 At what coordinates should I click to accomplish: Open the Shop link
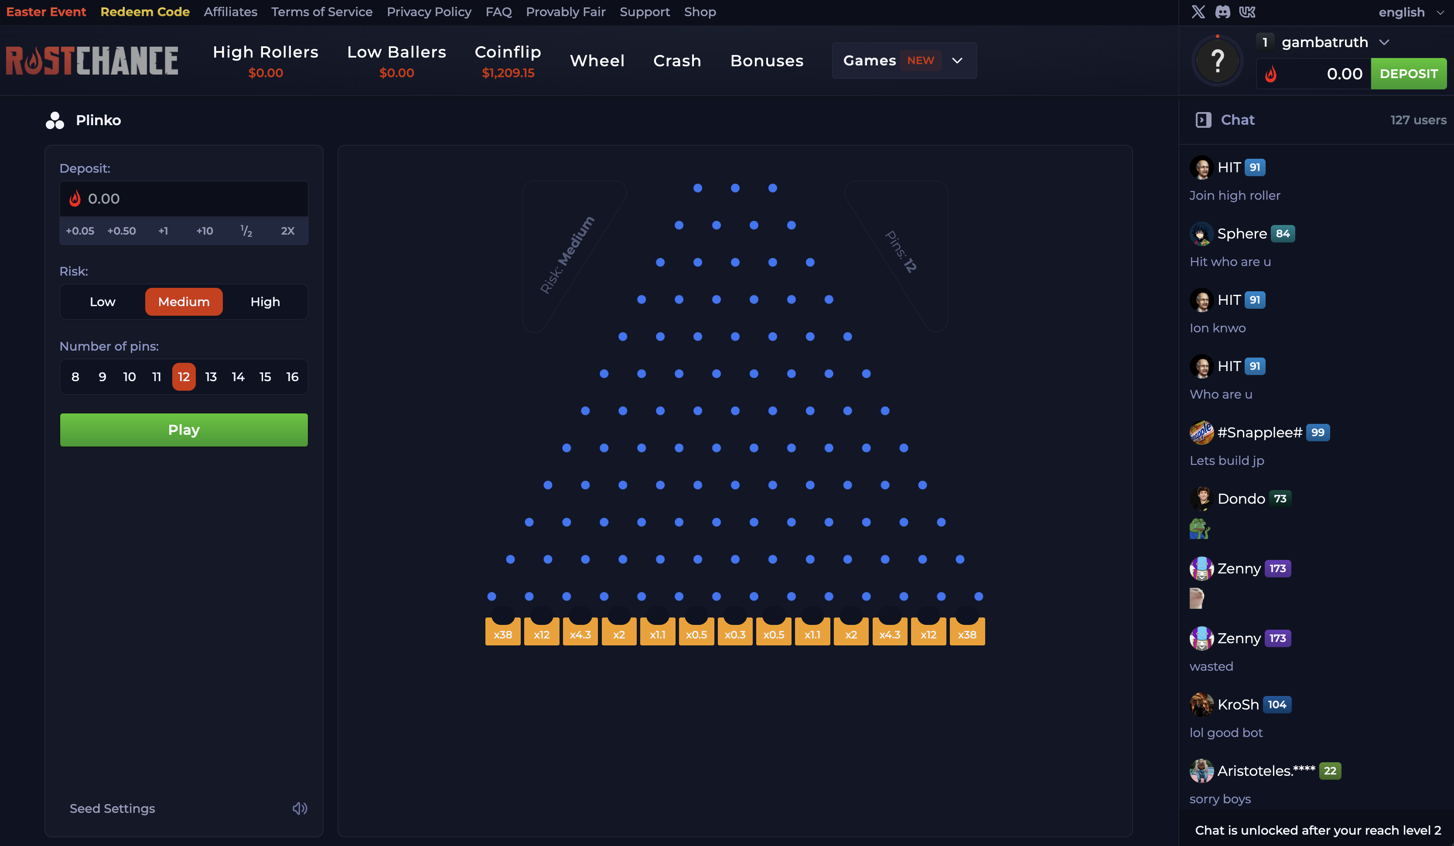pos(700,11)
